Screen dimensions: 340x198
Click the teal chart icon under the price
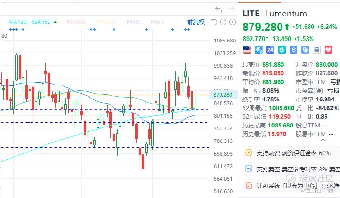(x=282, y=50)
